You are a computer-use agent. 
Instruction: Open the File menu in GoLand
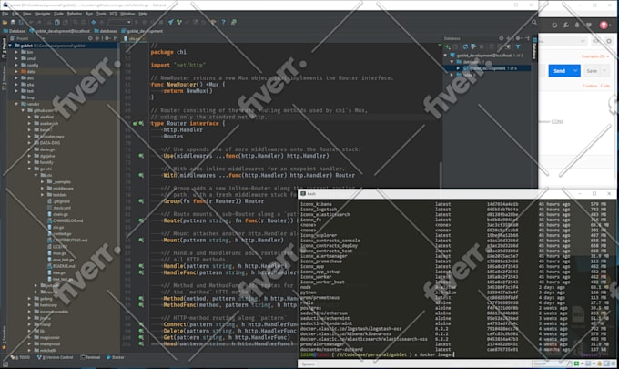[x=5, y=14]
